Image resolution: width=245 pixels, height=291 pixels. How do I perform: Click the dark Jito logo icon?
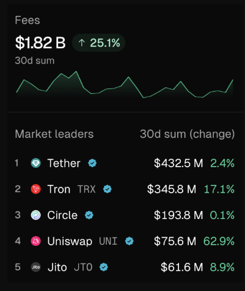36,267
